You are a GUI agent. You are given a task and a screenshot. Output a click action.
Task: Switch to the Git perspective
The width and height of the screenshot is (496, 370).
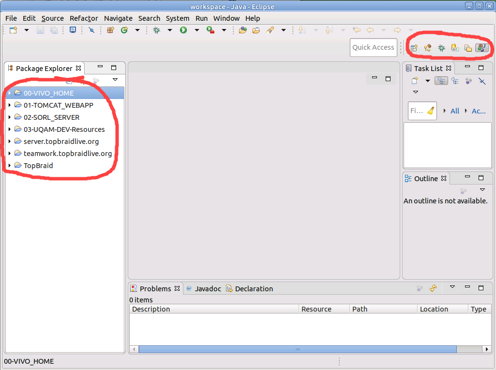[x=455, y=48]
